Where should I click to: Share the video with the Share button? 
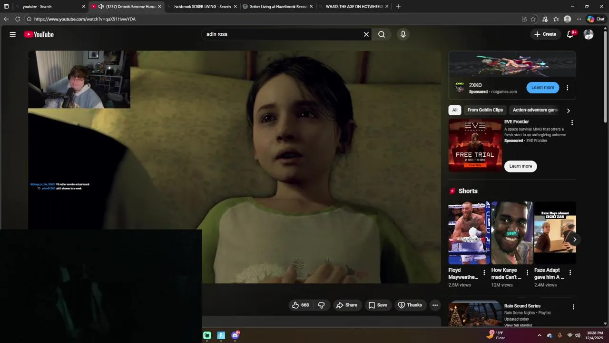click(x=346, y=305)
